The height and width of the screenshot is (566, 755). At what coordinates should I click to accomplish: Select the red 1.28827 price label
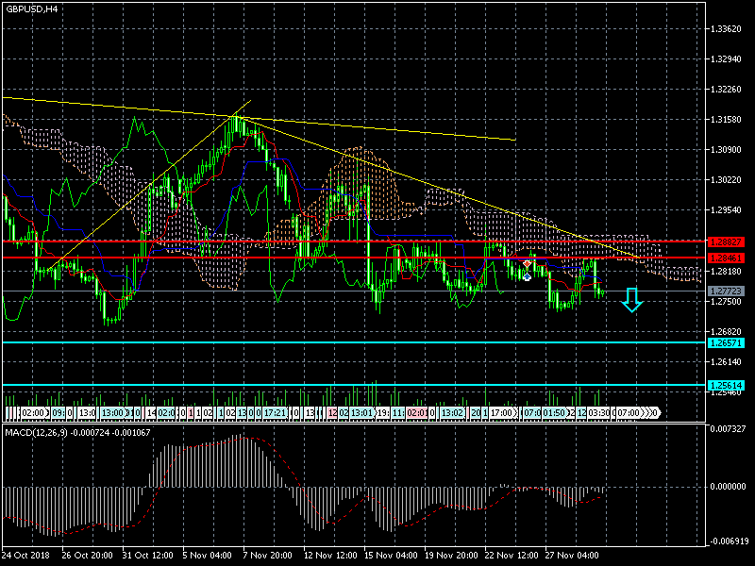point(726,242)
